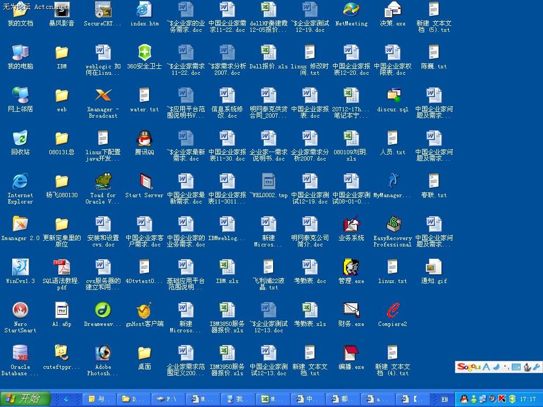Click the EN language bar indicator

[x=444, y=399]
